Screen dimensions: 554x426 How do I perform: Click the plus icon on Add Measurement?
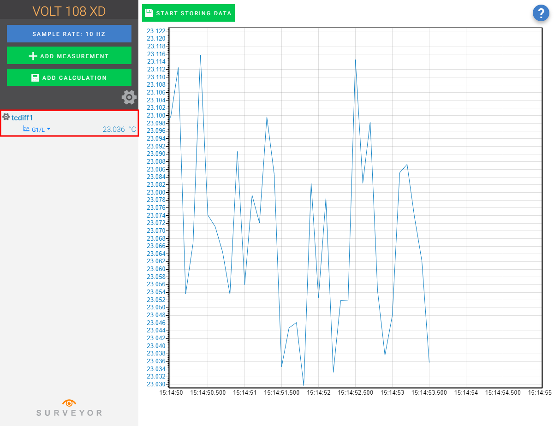(x=32, y=55)
